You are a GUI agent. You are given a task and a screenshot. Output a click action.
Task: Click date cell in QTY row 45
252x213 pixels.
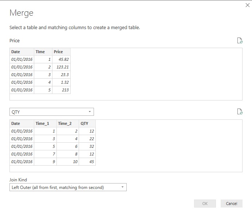tap(22, 162)
